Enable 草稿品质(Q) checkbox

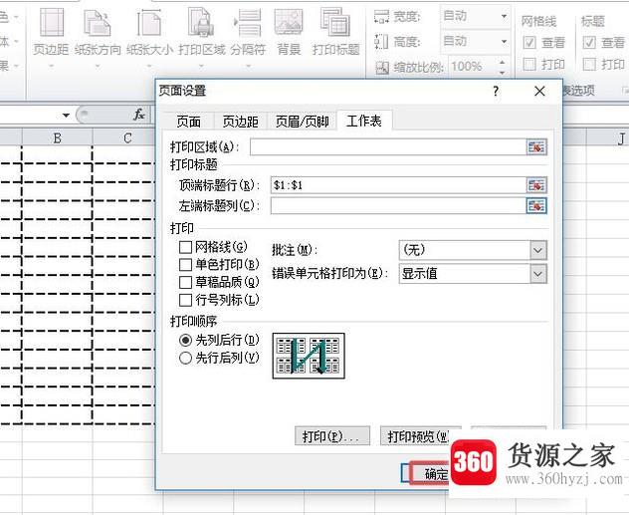pos(185,282)
